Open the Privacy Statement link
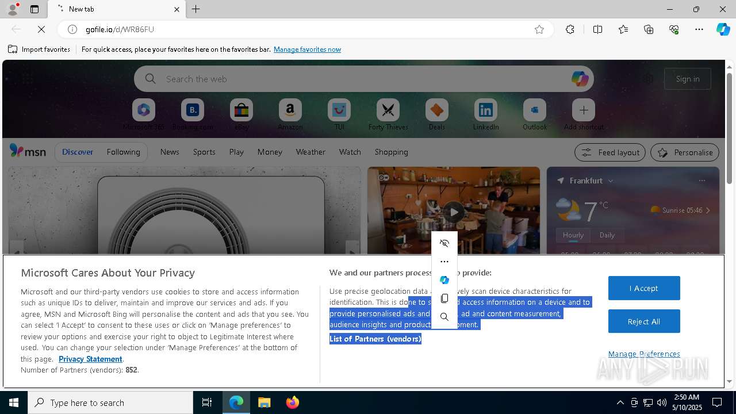The height and width of the screenshot is (414, 736). 90,359
